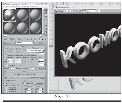
Task: Toggle the checkered Background icon
Action: 46,16
